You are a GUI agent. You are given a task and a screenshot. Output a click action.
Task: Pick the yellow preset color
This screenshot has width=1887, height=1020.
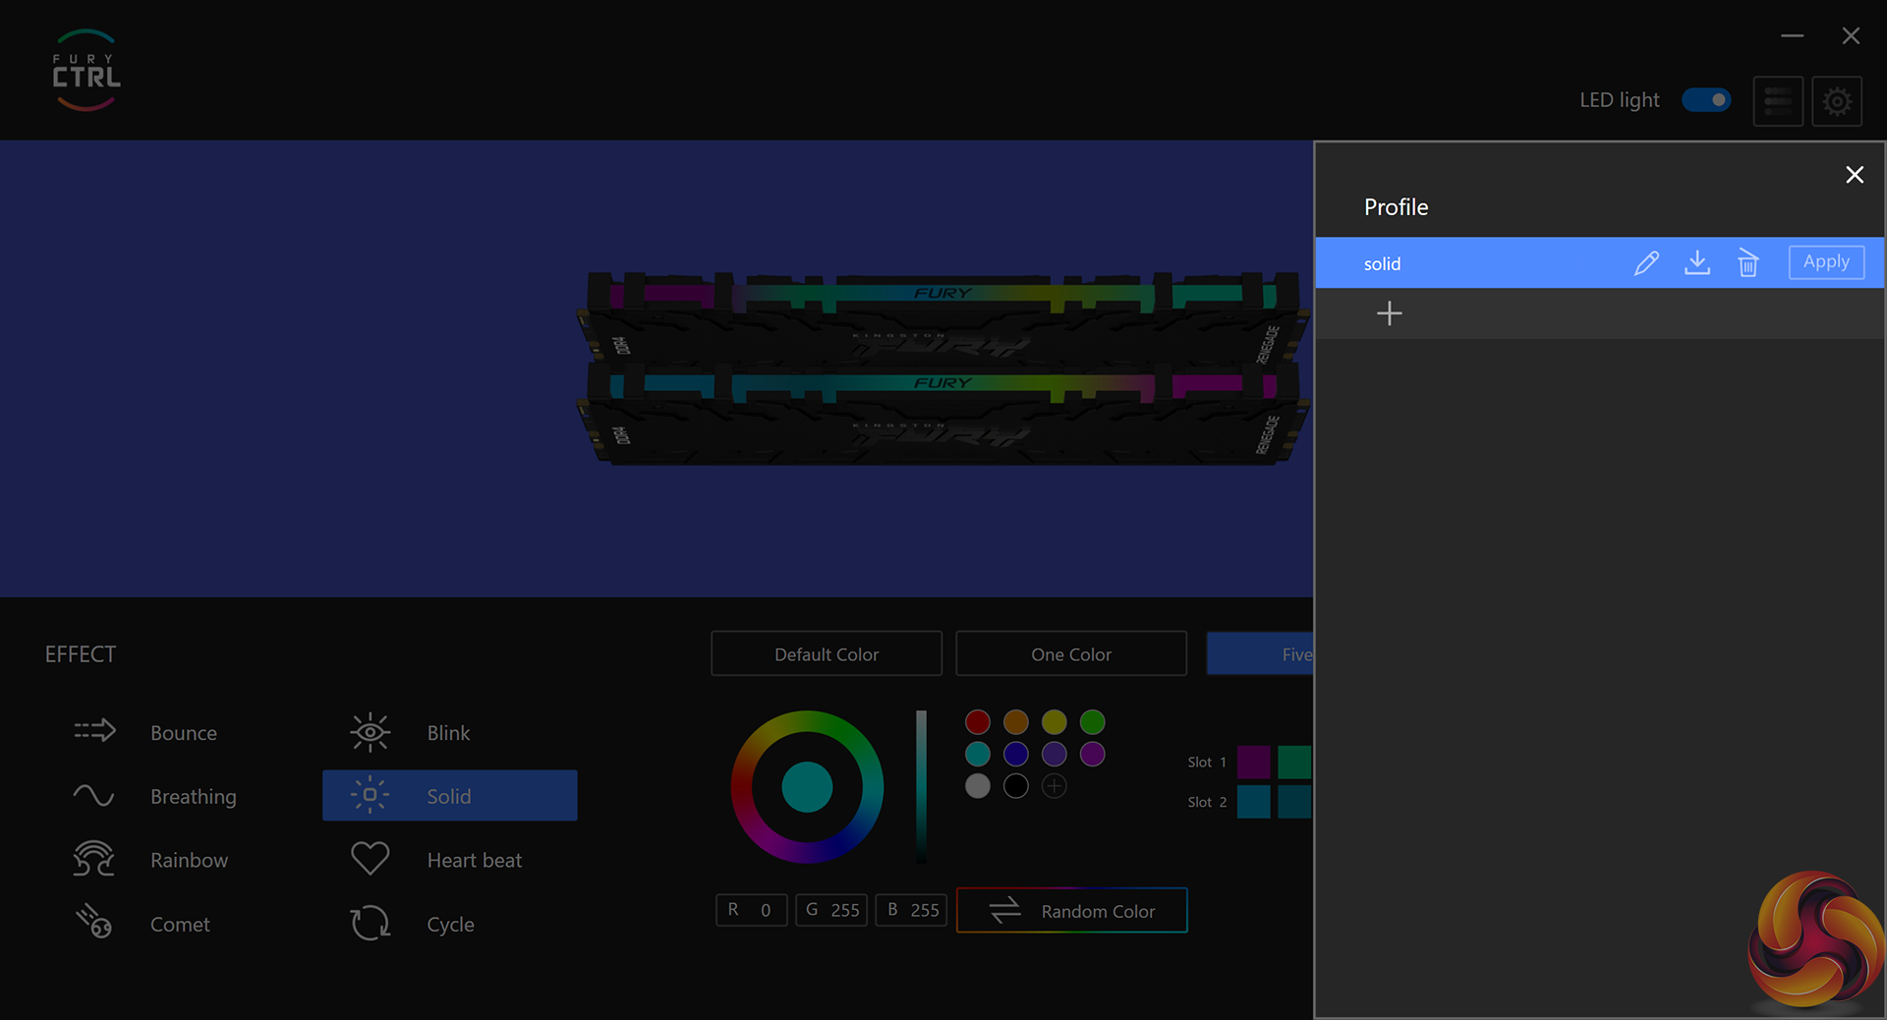[x=1054, y=722]
